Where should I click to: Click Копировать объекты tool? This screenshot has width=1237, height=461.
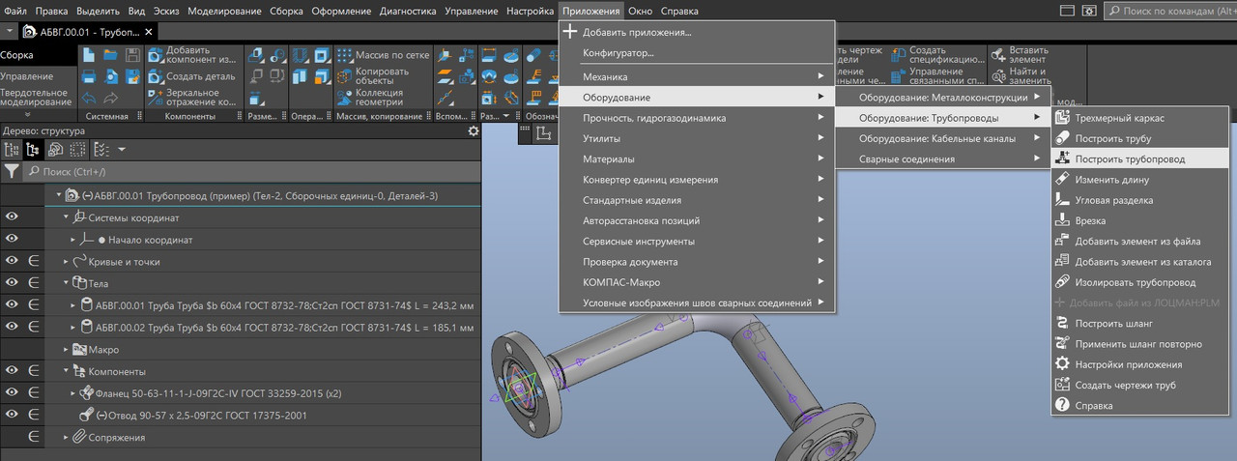click(377, 76)
